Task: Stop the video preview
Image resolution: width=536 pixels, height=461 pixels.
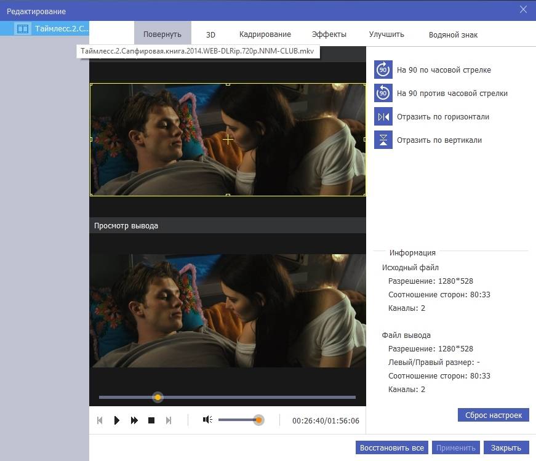Action: (x=151, y=420)
